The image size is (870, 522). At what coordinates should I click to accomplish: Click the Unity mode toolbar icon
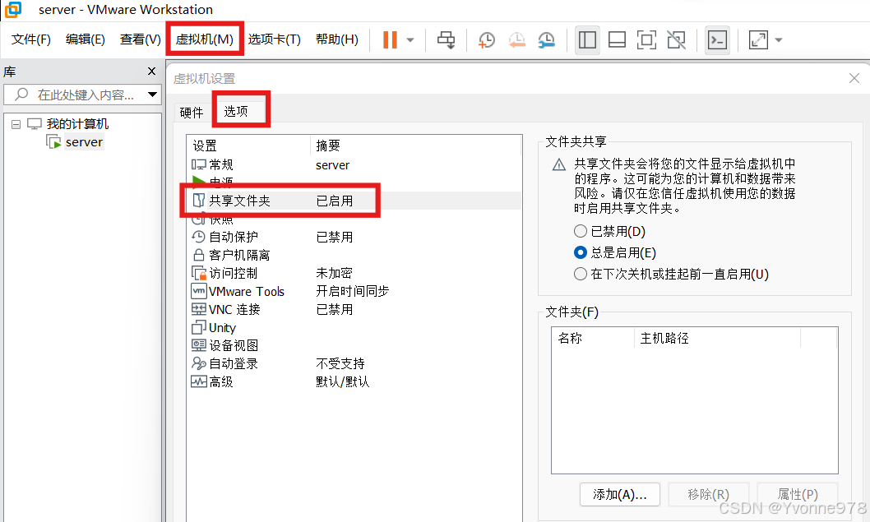(677, 40)
